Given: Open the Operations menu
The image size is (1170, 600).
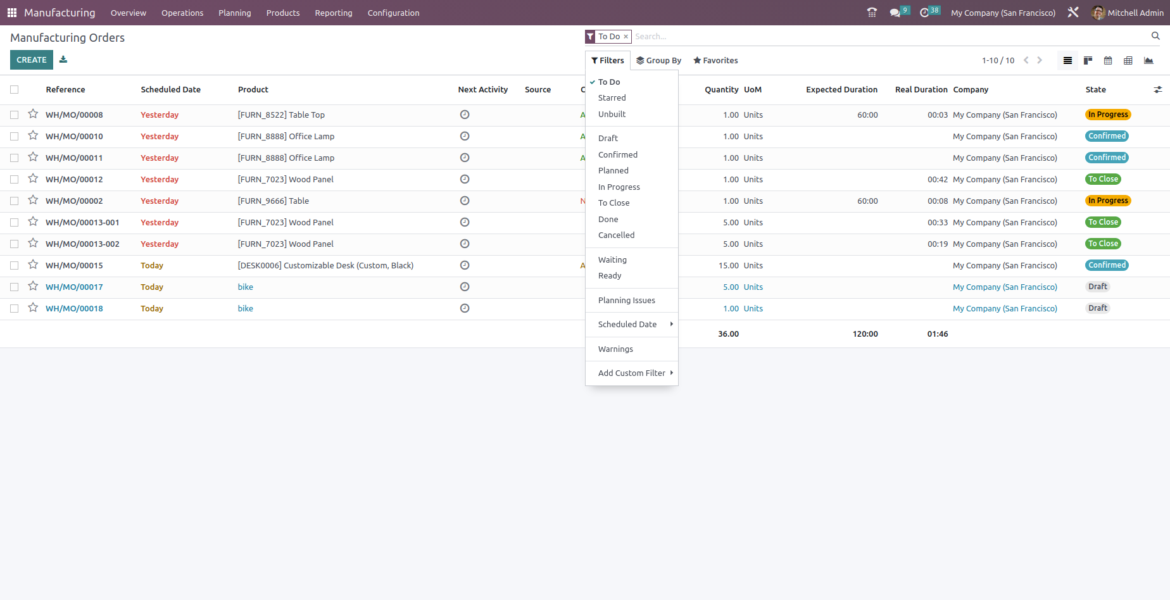Looking at the screenshot, I should [182, 13].
